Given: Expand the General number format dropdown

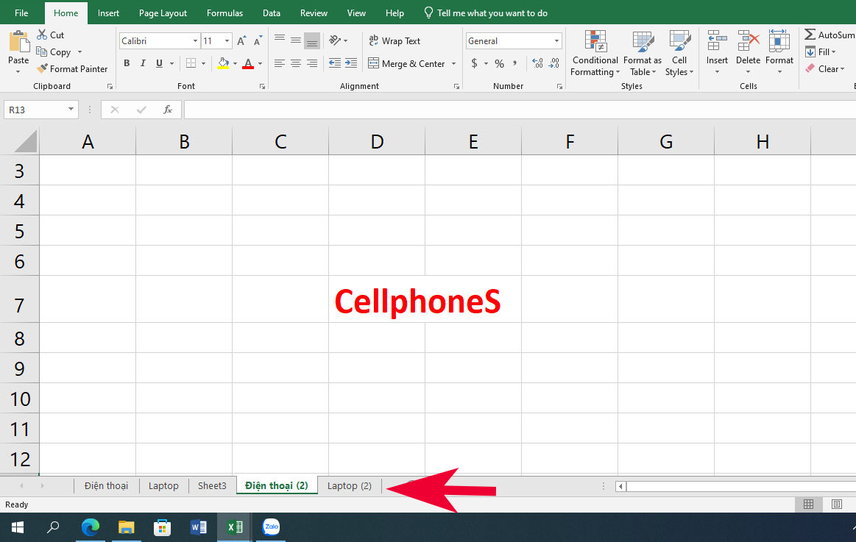Looking at the screenshot, I should pyautogui.click(x=556, y=42).
